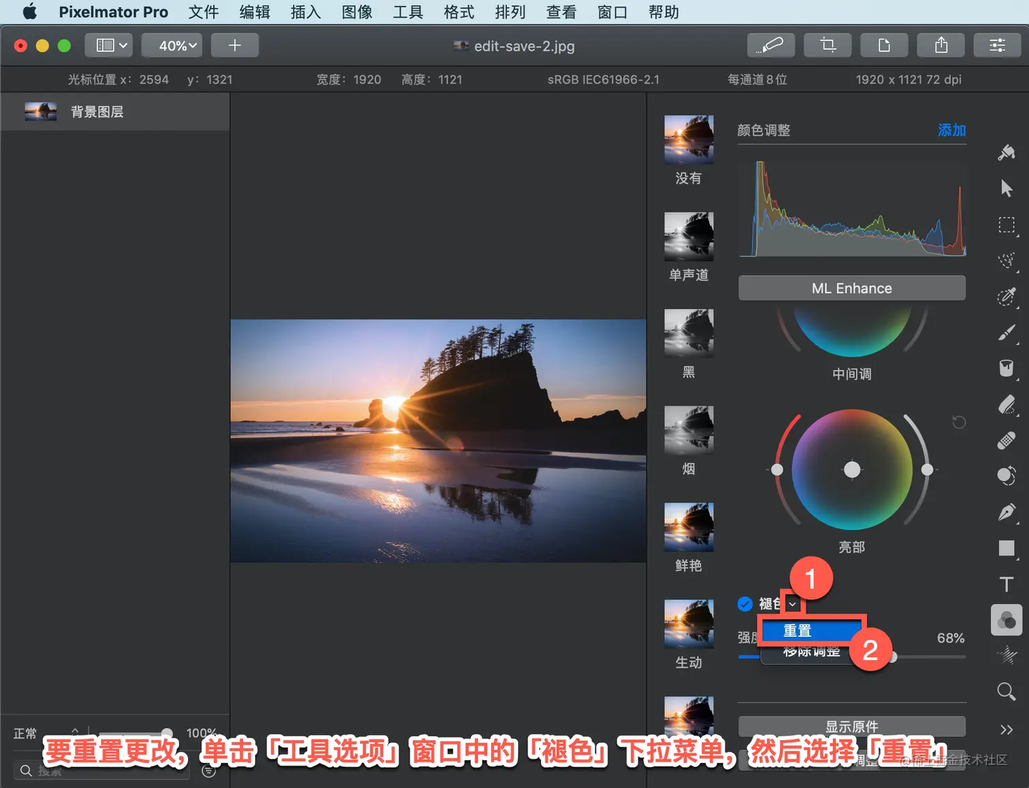Uncheck the 褪色 adjustment checkbox

pos(745,604)
